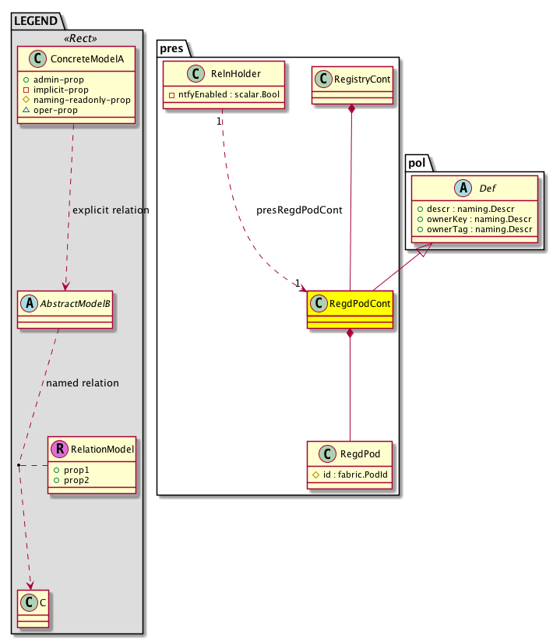Click the circle icon next to admin-prop
The width and height of the screenshot is (560, 642).
coord(26,79)
